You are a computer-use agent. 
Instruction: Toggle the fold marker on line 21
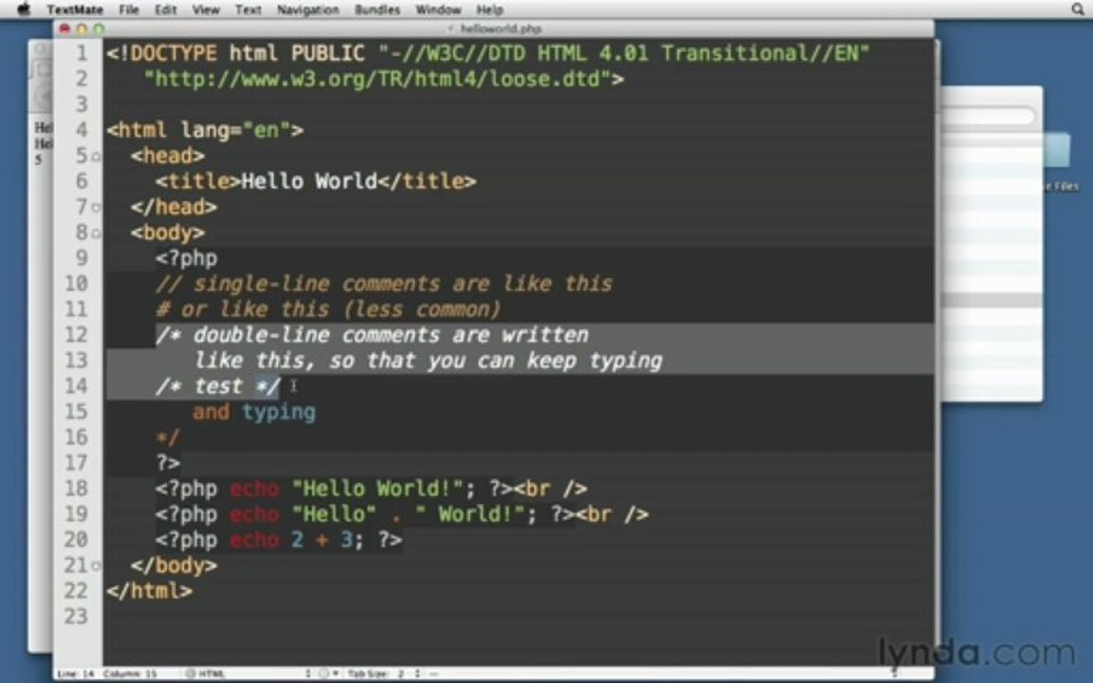[96, 566]
